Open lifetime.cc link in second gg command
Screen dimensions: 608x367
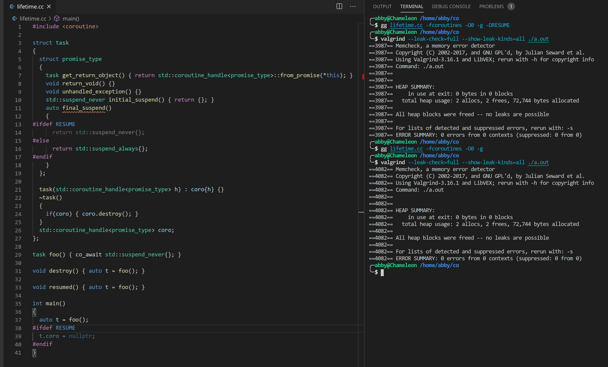406,149
